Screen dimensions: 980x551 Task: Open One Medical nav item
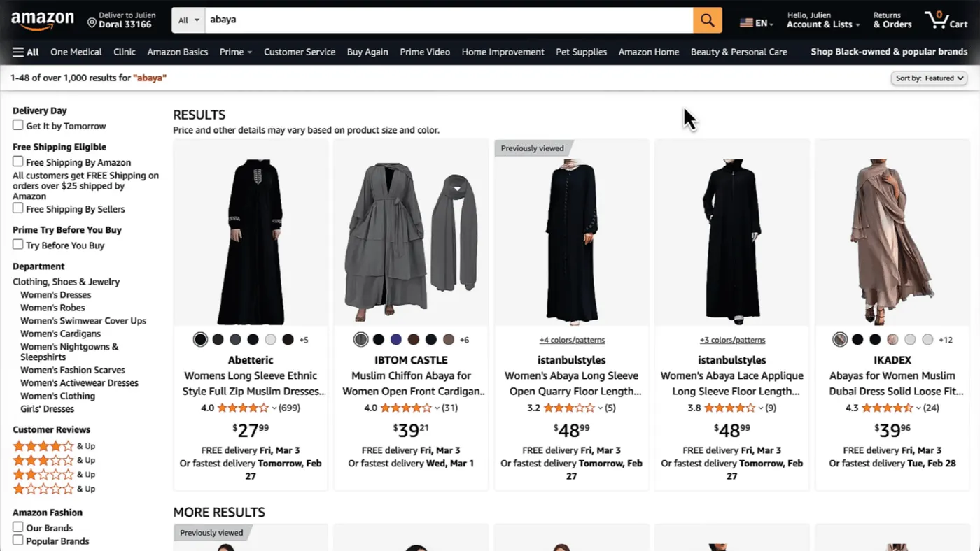point(76,52)
